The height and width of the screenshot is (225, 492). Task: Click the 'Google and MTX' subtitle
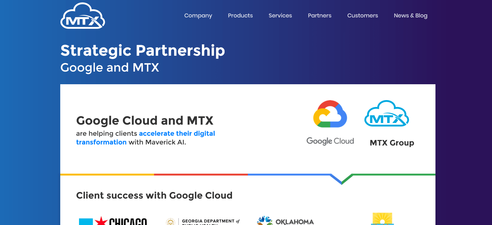pos(110,68)
